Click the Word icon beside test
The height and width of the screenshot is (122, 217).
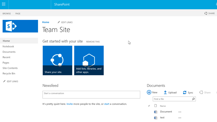(155, 118)
